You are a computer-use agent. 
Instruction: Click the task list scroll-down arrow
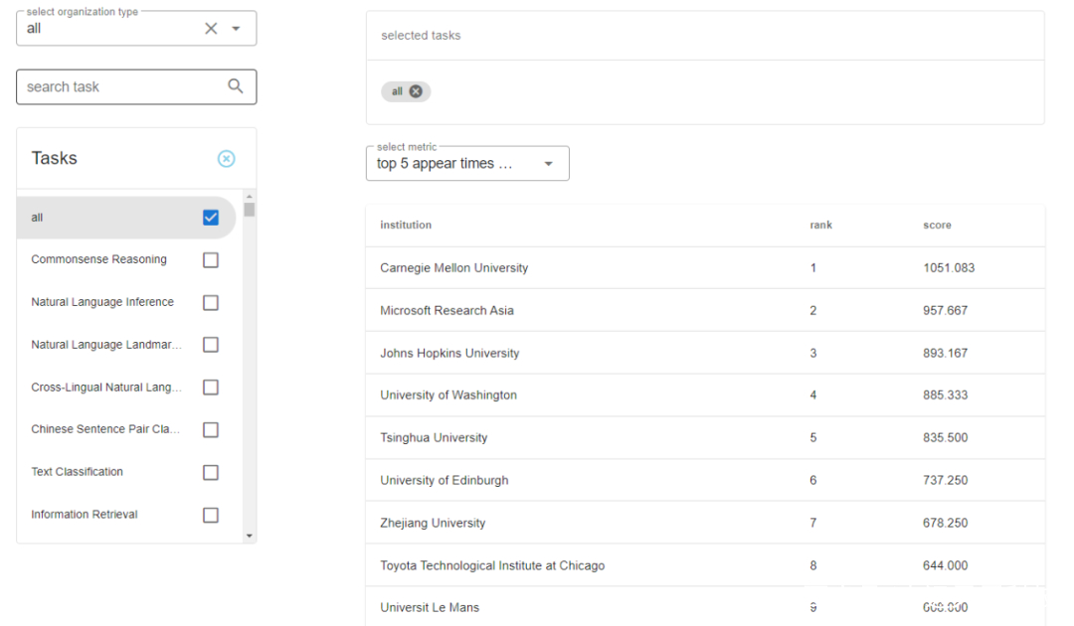(x=250, y=536)
